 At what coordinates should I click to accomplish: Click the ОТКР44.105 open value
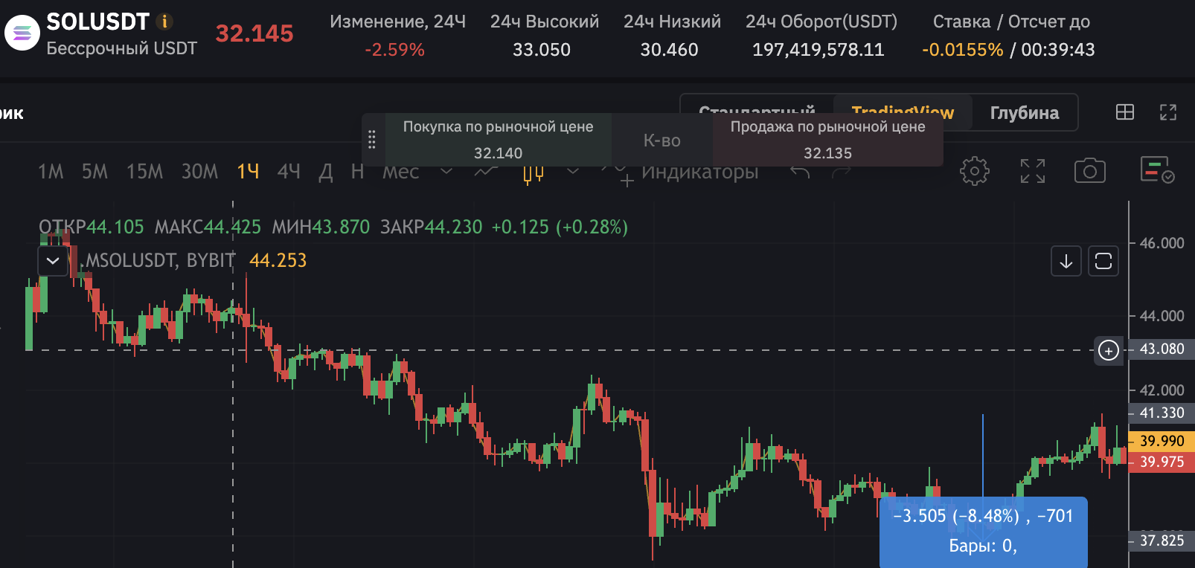pos(92,227)
